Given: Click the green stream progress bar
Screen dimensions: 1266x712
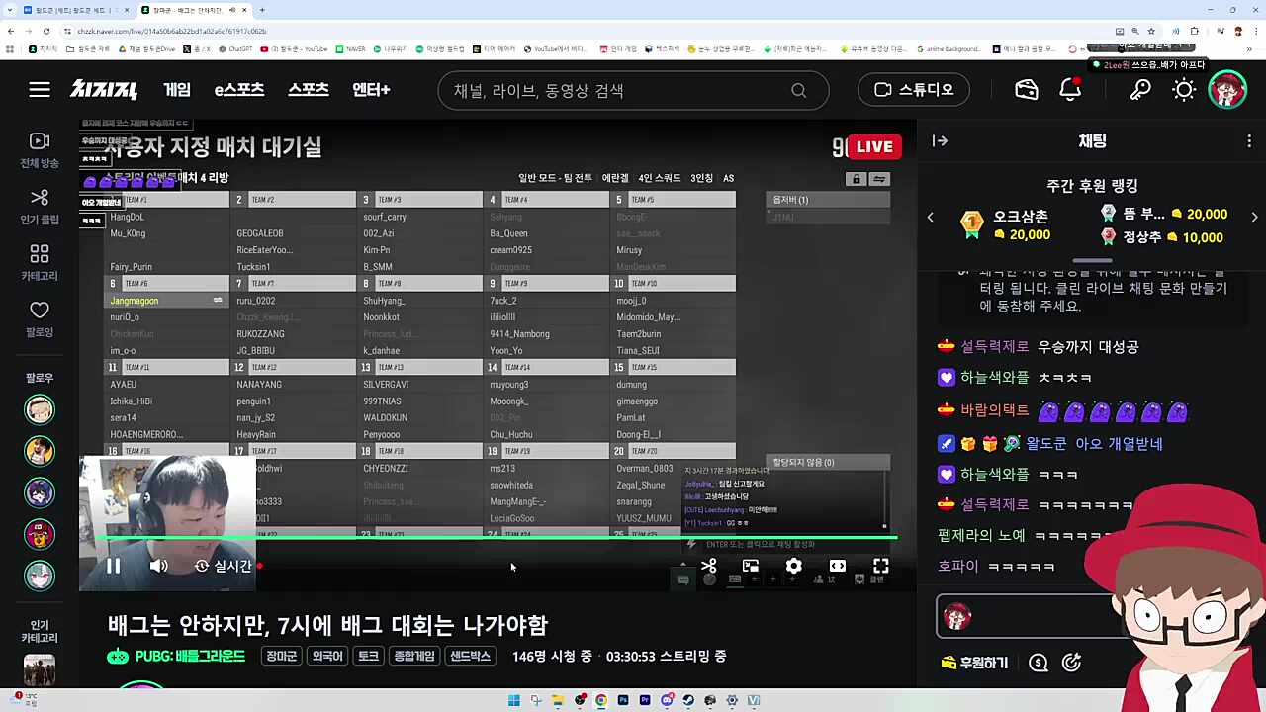Looking at the screenshot, I should (x=495, y=539).
